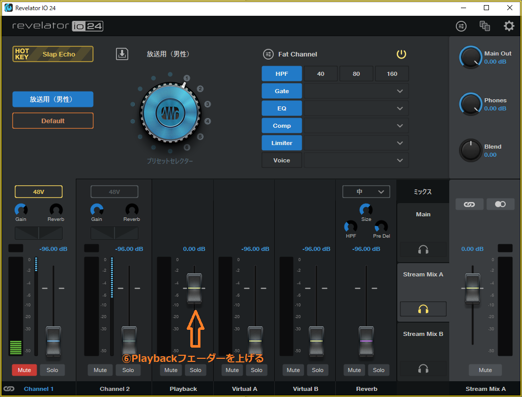The image size is (522, 397).
Task: Unmute Channel 1
Action: (24, 370)
